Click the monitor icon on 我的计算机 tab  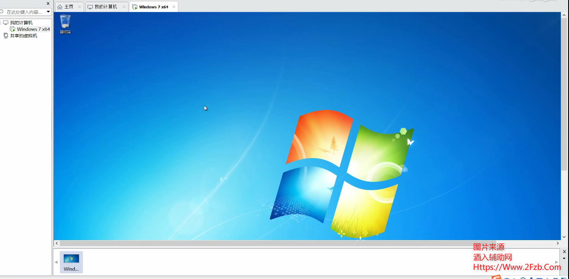90,7
